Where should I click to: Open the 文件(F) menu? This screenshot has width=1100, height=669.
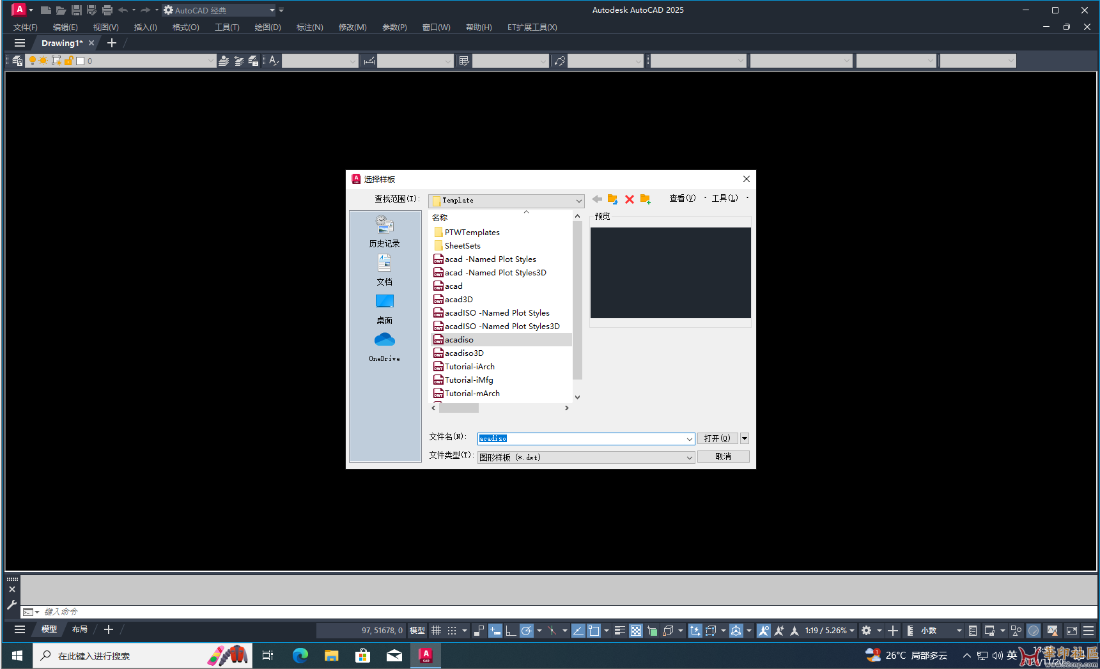tap(26, 27)
